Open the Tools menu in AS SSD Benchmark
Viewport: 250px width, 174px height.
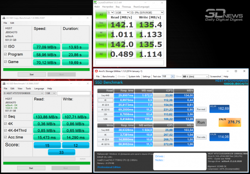pyautogui.click(x=28, y=88)
